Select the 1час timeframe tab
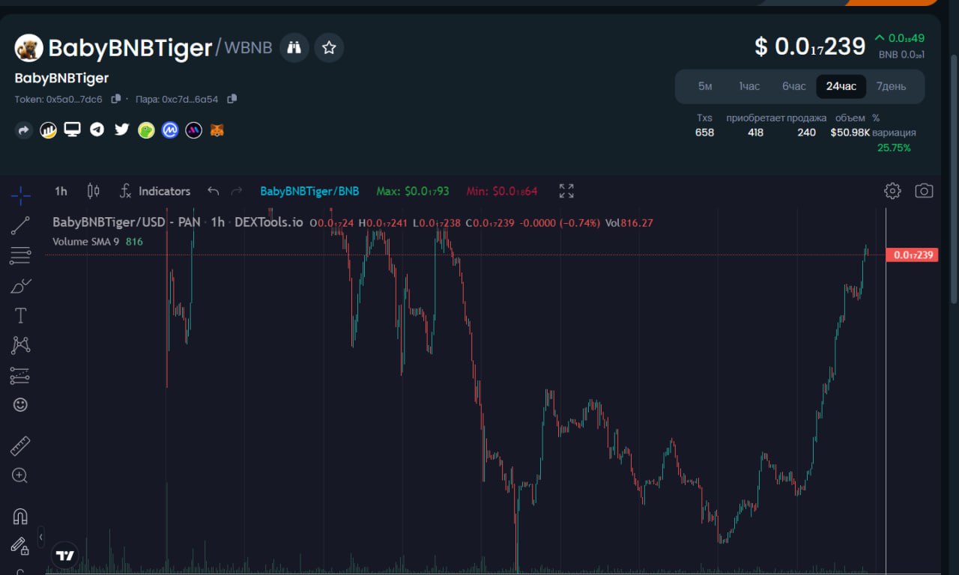Viewport: 959px width, 575px height. 749,86
